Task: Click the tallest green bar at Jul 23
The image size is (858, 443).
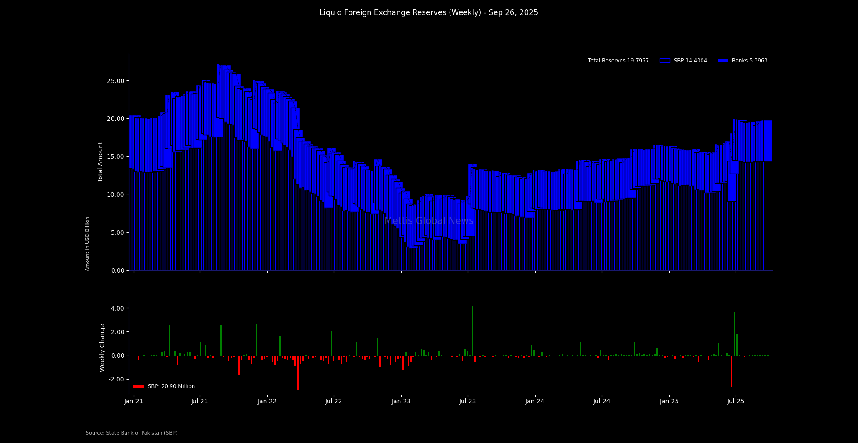Action: coord(472,330)
